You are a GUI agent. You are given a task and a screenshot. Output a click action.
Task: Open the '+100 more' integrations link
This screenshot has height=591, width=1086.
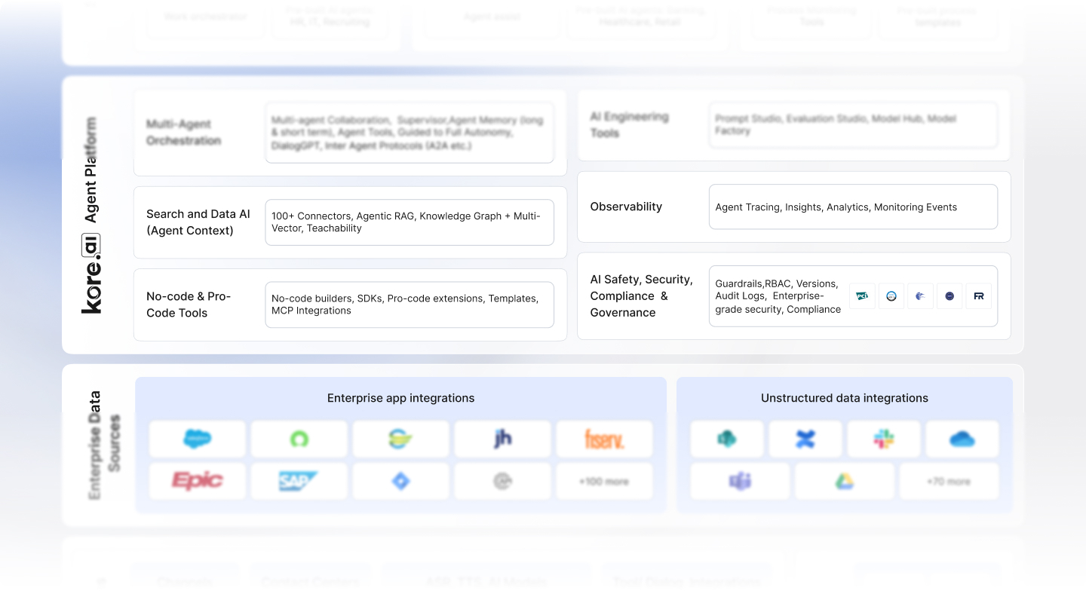pos(604,480)
